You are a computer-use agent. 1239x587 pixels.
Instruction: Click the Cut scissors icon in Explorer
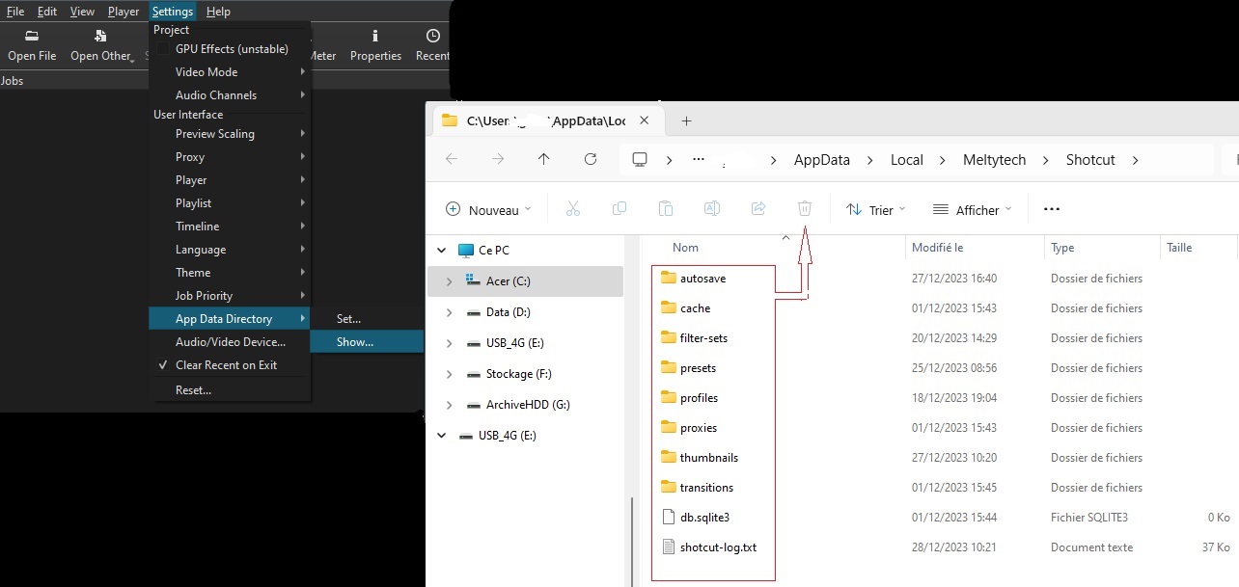[x=572, y=209]
